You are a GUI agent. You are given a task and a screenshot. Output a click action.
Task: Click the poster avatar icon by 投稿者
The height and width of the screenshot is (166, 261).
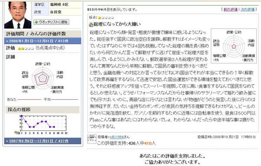[92, 139]
